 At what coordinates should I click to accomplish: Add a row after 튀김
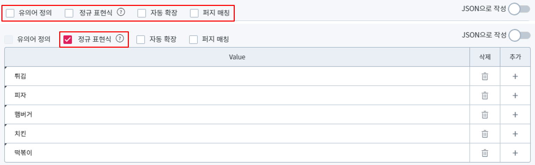(515, 77)
